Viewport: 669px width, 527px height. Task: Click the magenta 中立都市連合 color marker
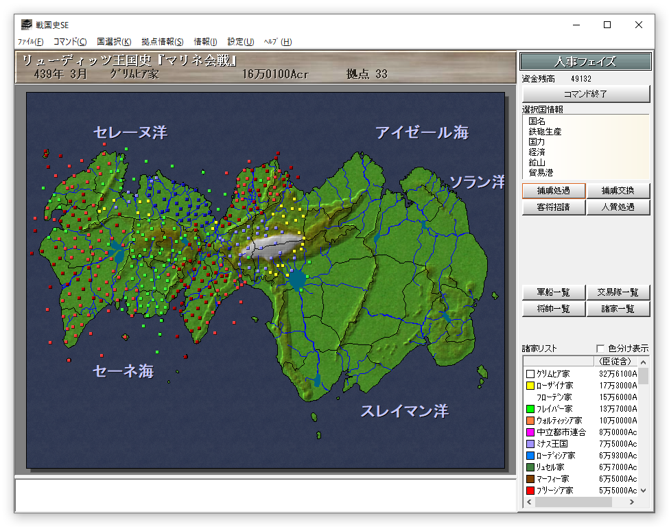[x=530, y=432]
